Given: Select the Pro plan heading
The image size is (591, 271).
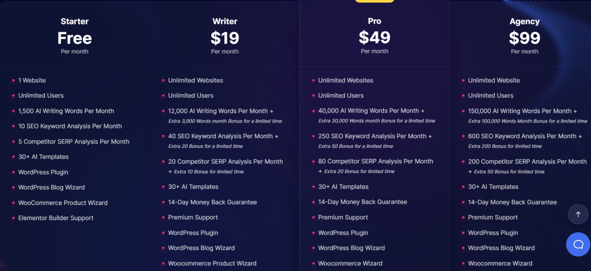Looking at the screenshot, I should (374, 21).
